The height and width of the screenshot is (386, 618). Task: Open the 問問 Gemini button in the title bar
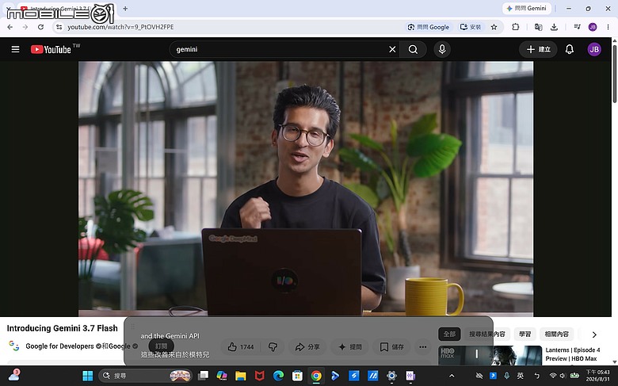(x=527, y=8)
